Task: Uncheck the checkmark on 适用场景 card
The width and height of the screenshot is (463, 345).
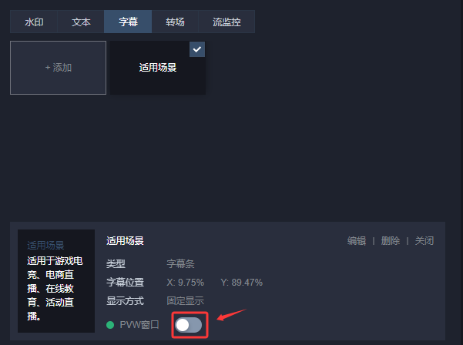Action: 197,49
